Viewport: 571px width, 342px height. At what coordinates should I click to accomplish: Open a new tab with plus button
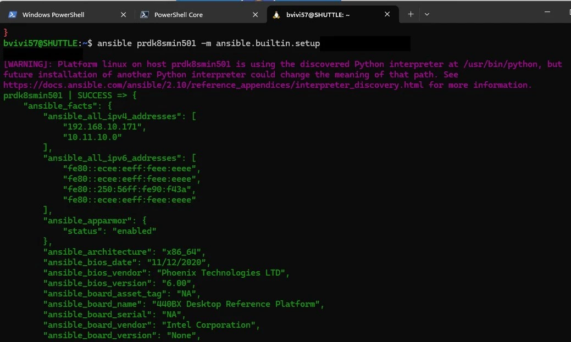tap(411, 14)
